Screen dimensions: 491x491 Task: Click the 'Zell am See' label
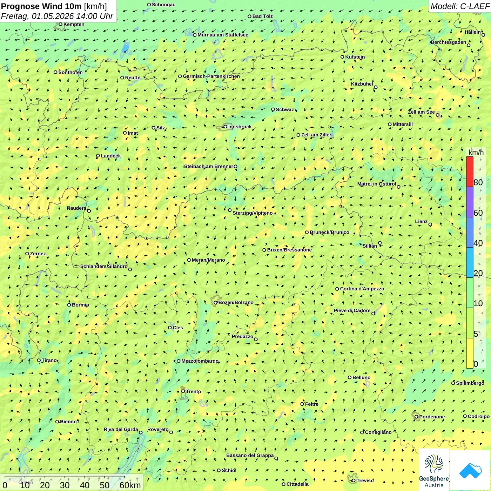pyautogui.click(x=421, y=112)
